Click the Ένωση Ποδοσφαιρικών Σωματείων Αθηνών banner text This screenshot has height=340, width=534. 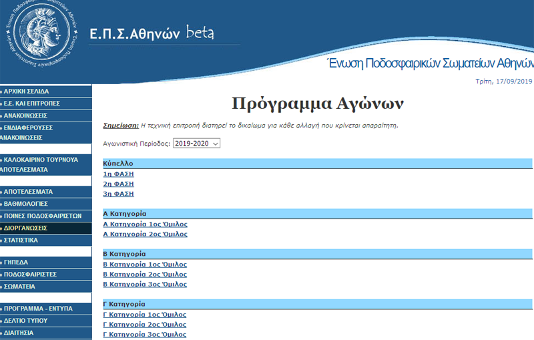[x=430, y=63]
